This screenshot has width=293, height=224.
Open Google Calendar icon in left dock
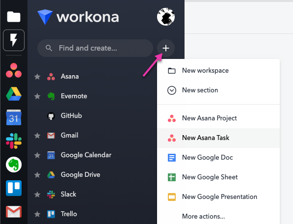[x=14, y=117]
